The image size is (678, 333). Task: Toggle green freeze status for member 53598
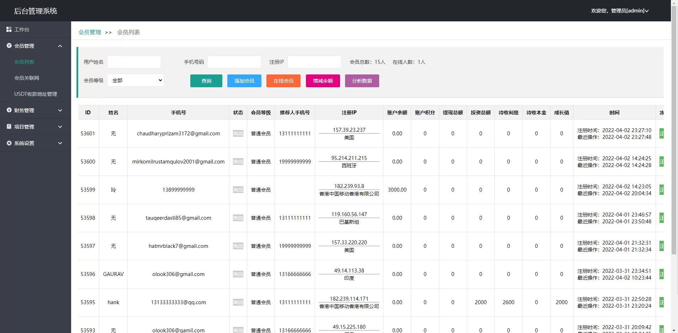point(661,218)
